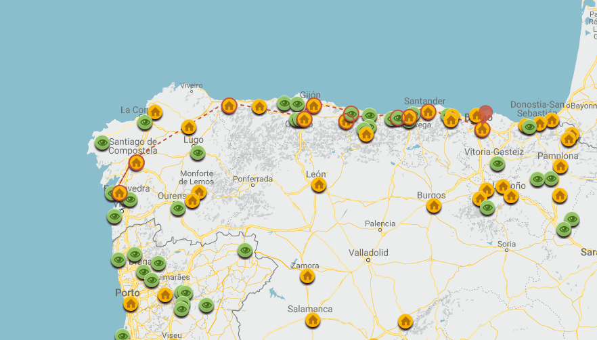Click house marker under Monforte de Lemos label
This screenshot has width=597, height=340.
pos(199,192)
